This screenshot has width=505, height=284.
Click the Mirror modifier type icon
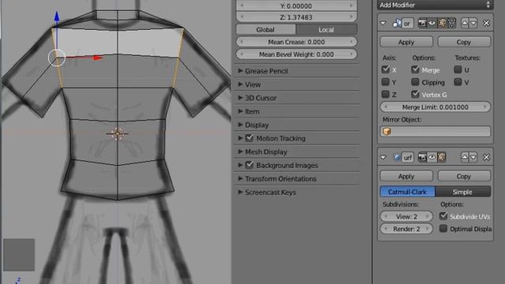[397, 23]
